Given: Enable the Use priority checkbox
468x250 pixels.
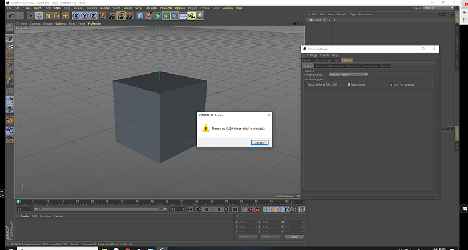Looking at the screenshot, I should 349,84.
